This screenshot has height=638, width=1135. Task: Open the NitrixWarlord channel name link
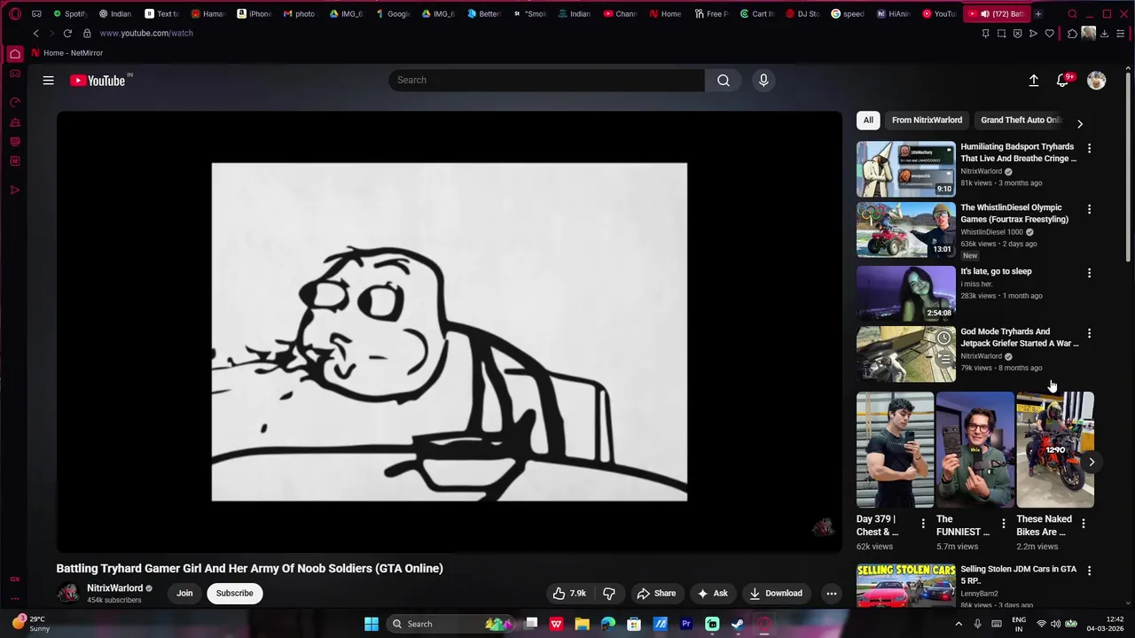[114, 588]
